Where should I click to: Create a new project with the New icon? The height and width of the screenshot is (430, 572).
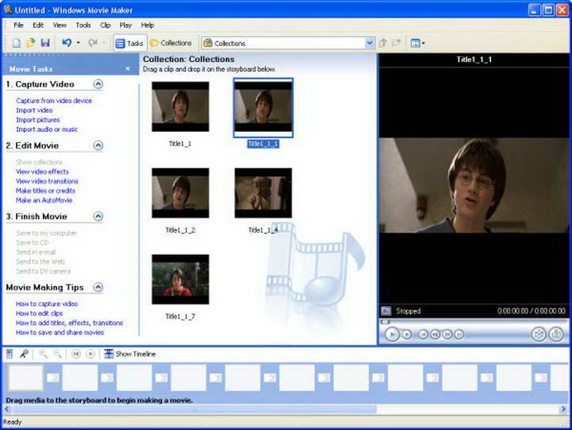(17, 43)
